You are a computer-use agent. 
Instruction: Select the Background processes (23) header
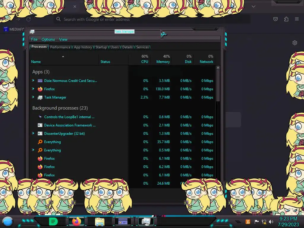(60, 108)
